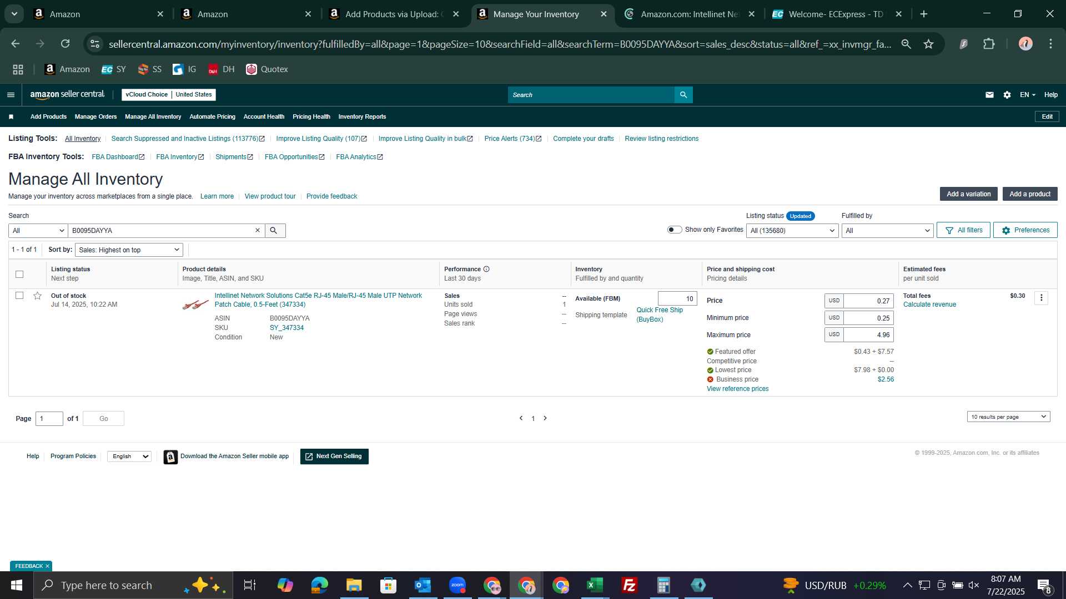Toggle Show only Favorites switch
The height and width of the screenshot is (599, 1066).
[x=675, y=230]
